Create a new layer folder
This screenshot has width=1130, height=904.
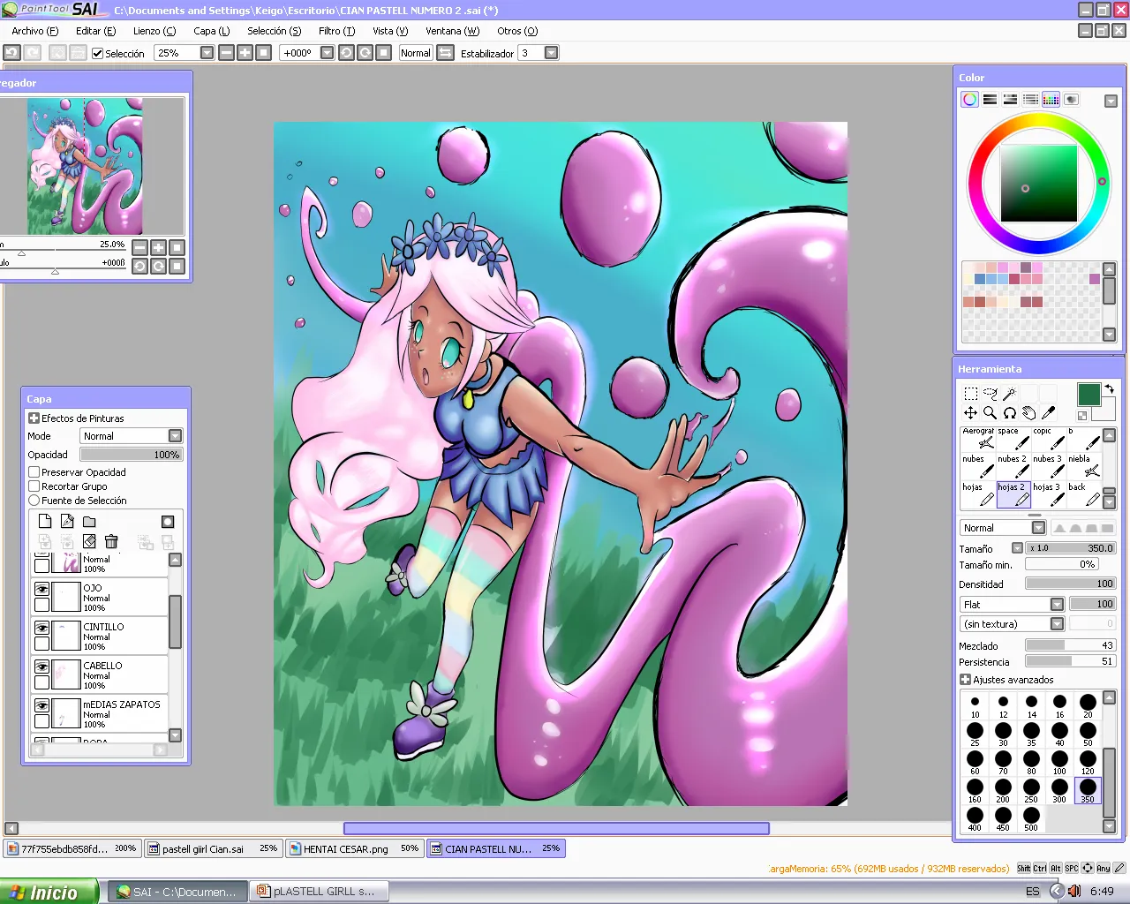[89, 522]
